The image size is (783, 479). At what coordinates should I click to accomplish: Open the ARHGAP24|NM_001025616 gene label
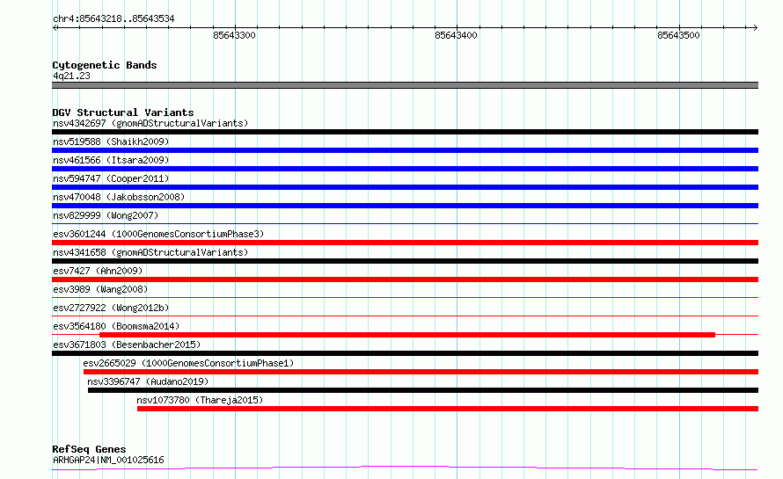[x=108, y=460]
